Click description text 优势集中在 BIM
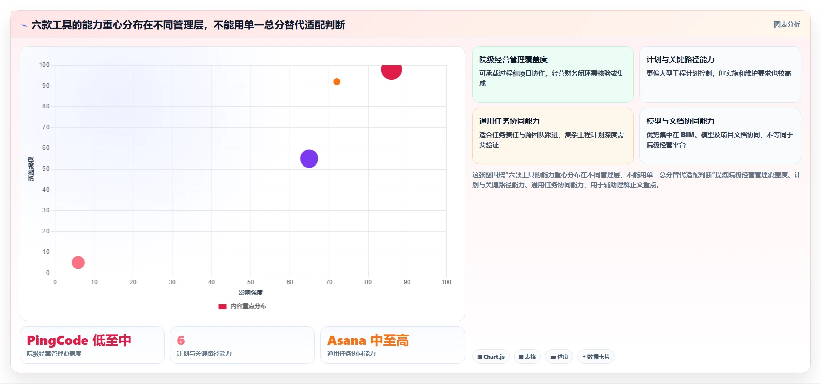821x384 pixels. pyautogui.click(x=719, y=140)
